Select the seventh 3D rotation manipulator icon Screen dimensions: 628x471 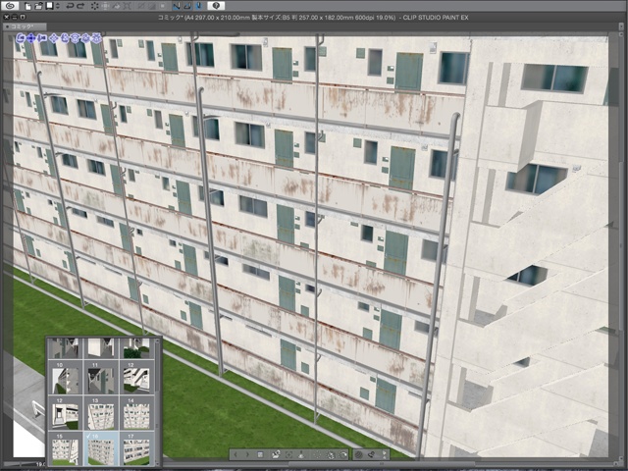pyautogui.click(x=85, y=38)
